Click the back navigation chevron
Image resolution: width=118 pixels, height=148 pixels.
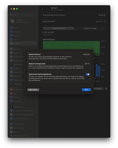click(x=43, y=9)
